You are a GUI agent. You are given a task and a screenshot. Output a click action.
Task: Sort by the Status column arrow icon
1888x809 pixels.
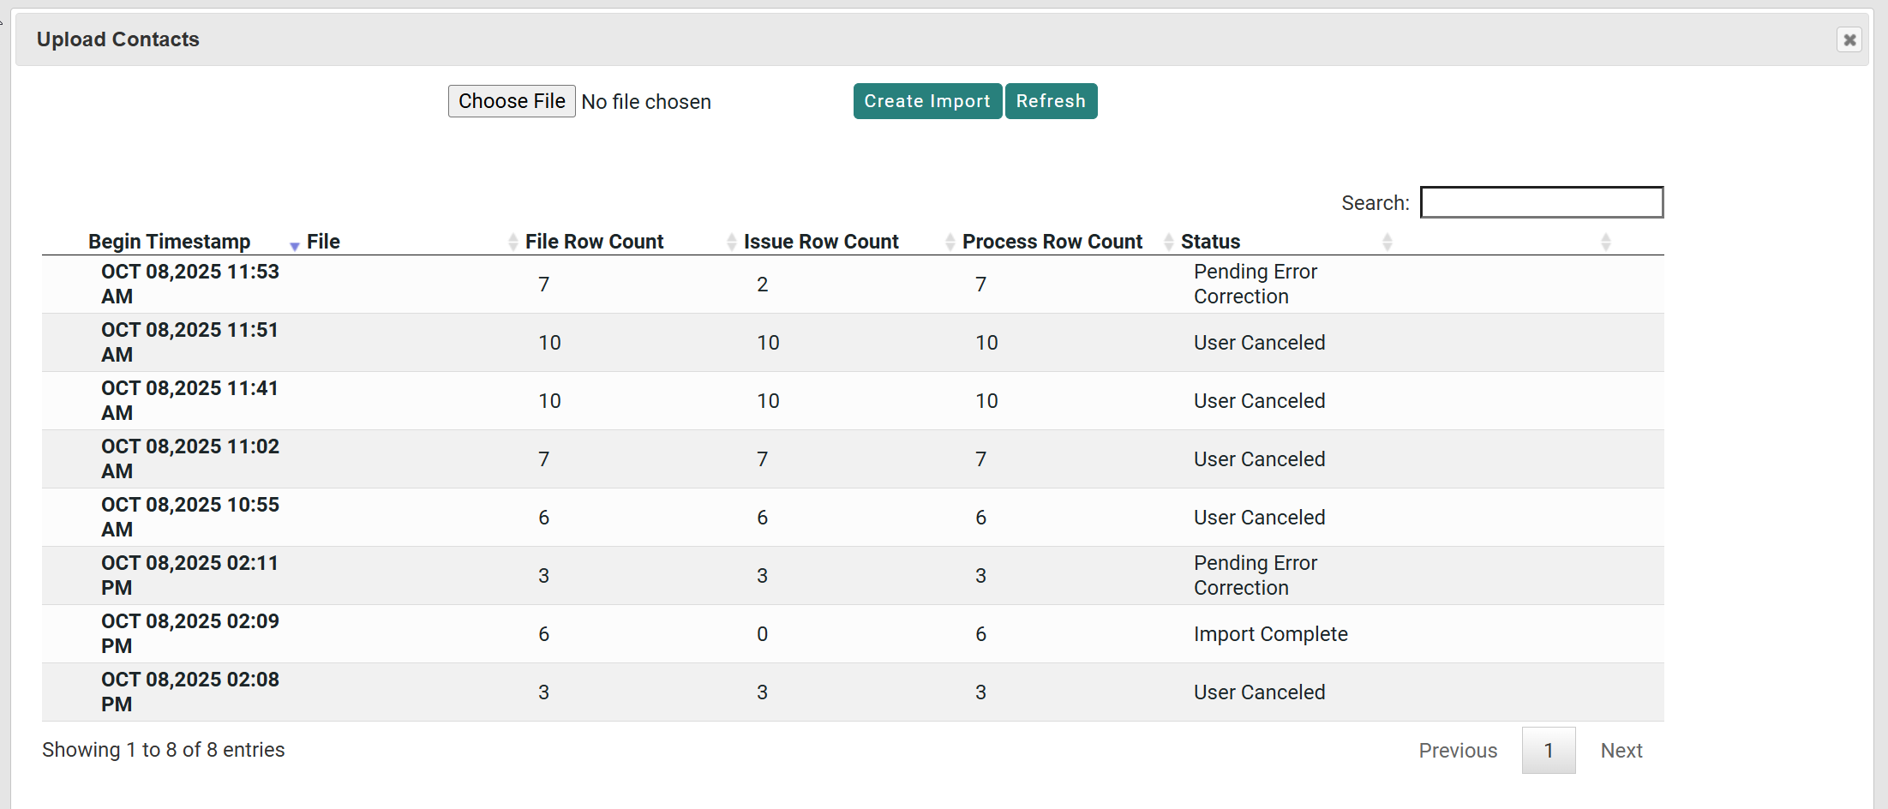pyautogui.click(x=1387, y=243)
